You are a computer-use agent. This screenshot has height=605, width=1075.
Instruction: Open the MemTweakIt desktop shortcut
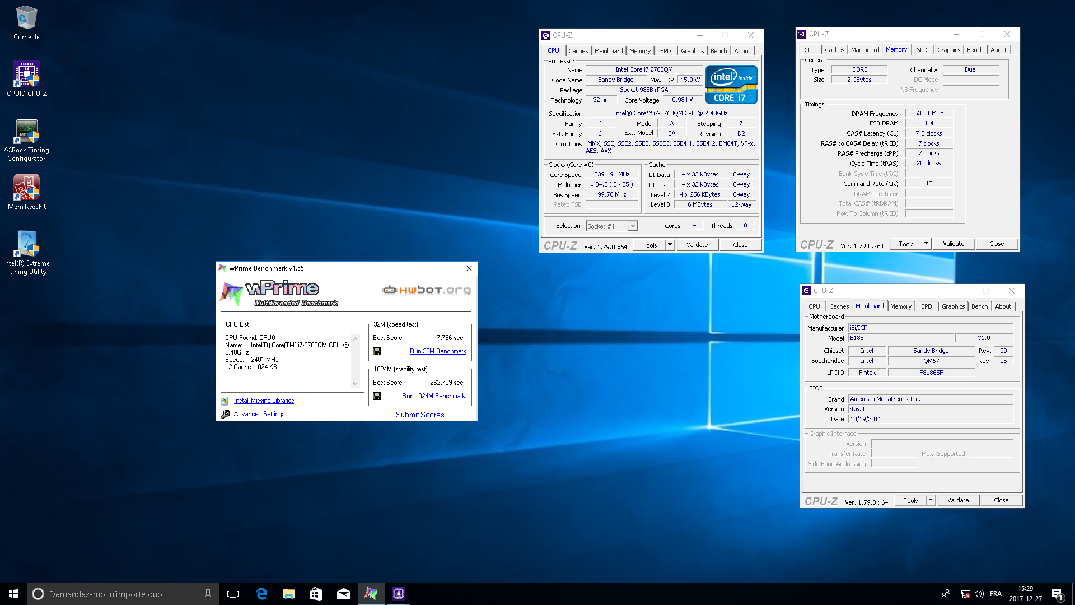point(26,192)
